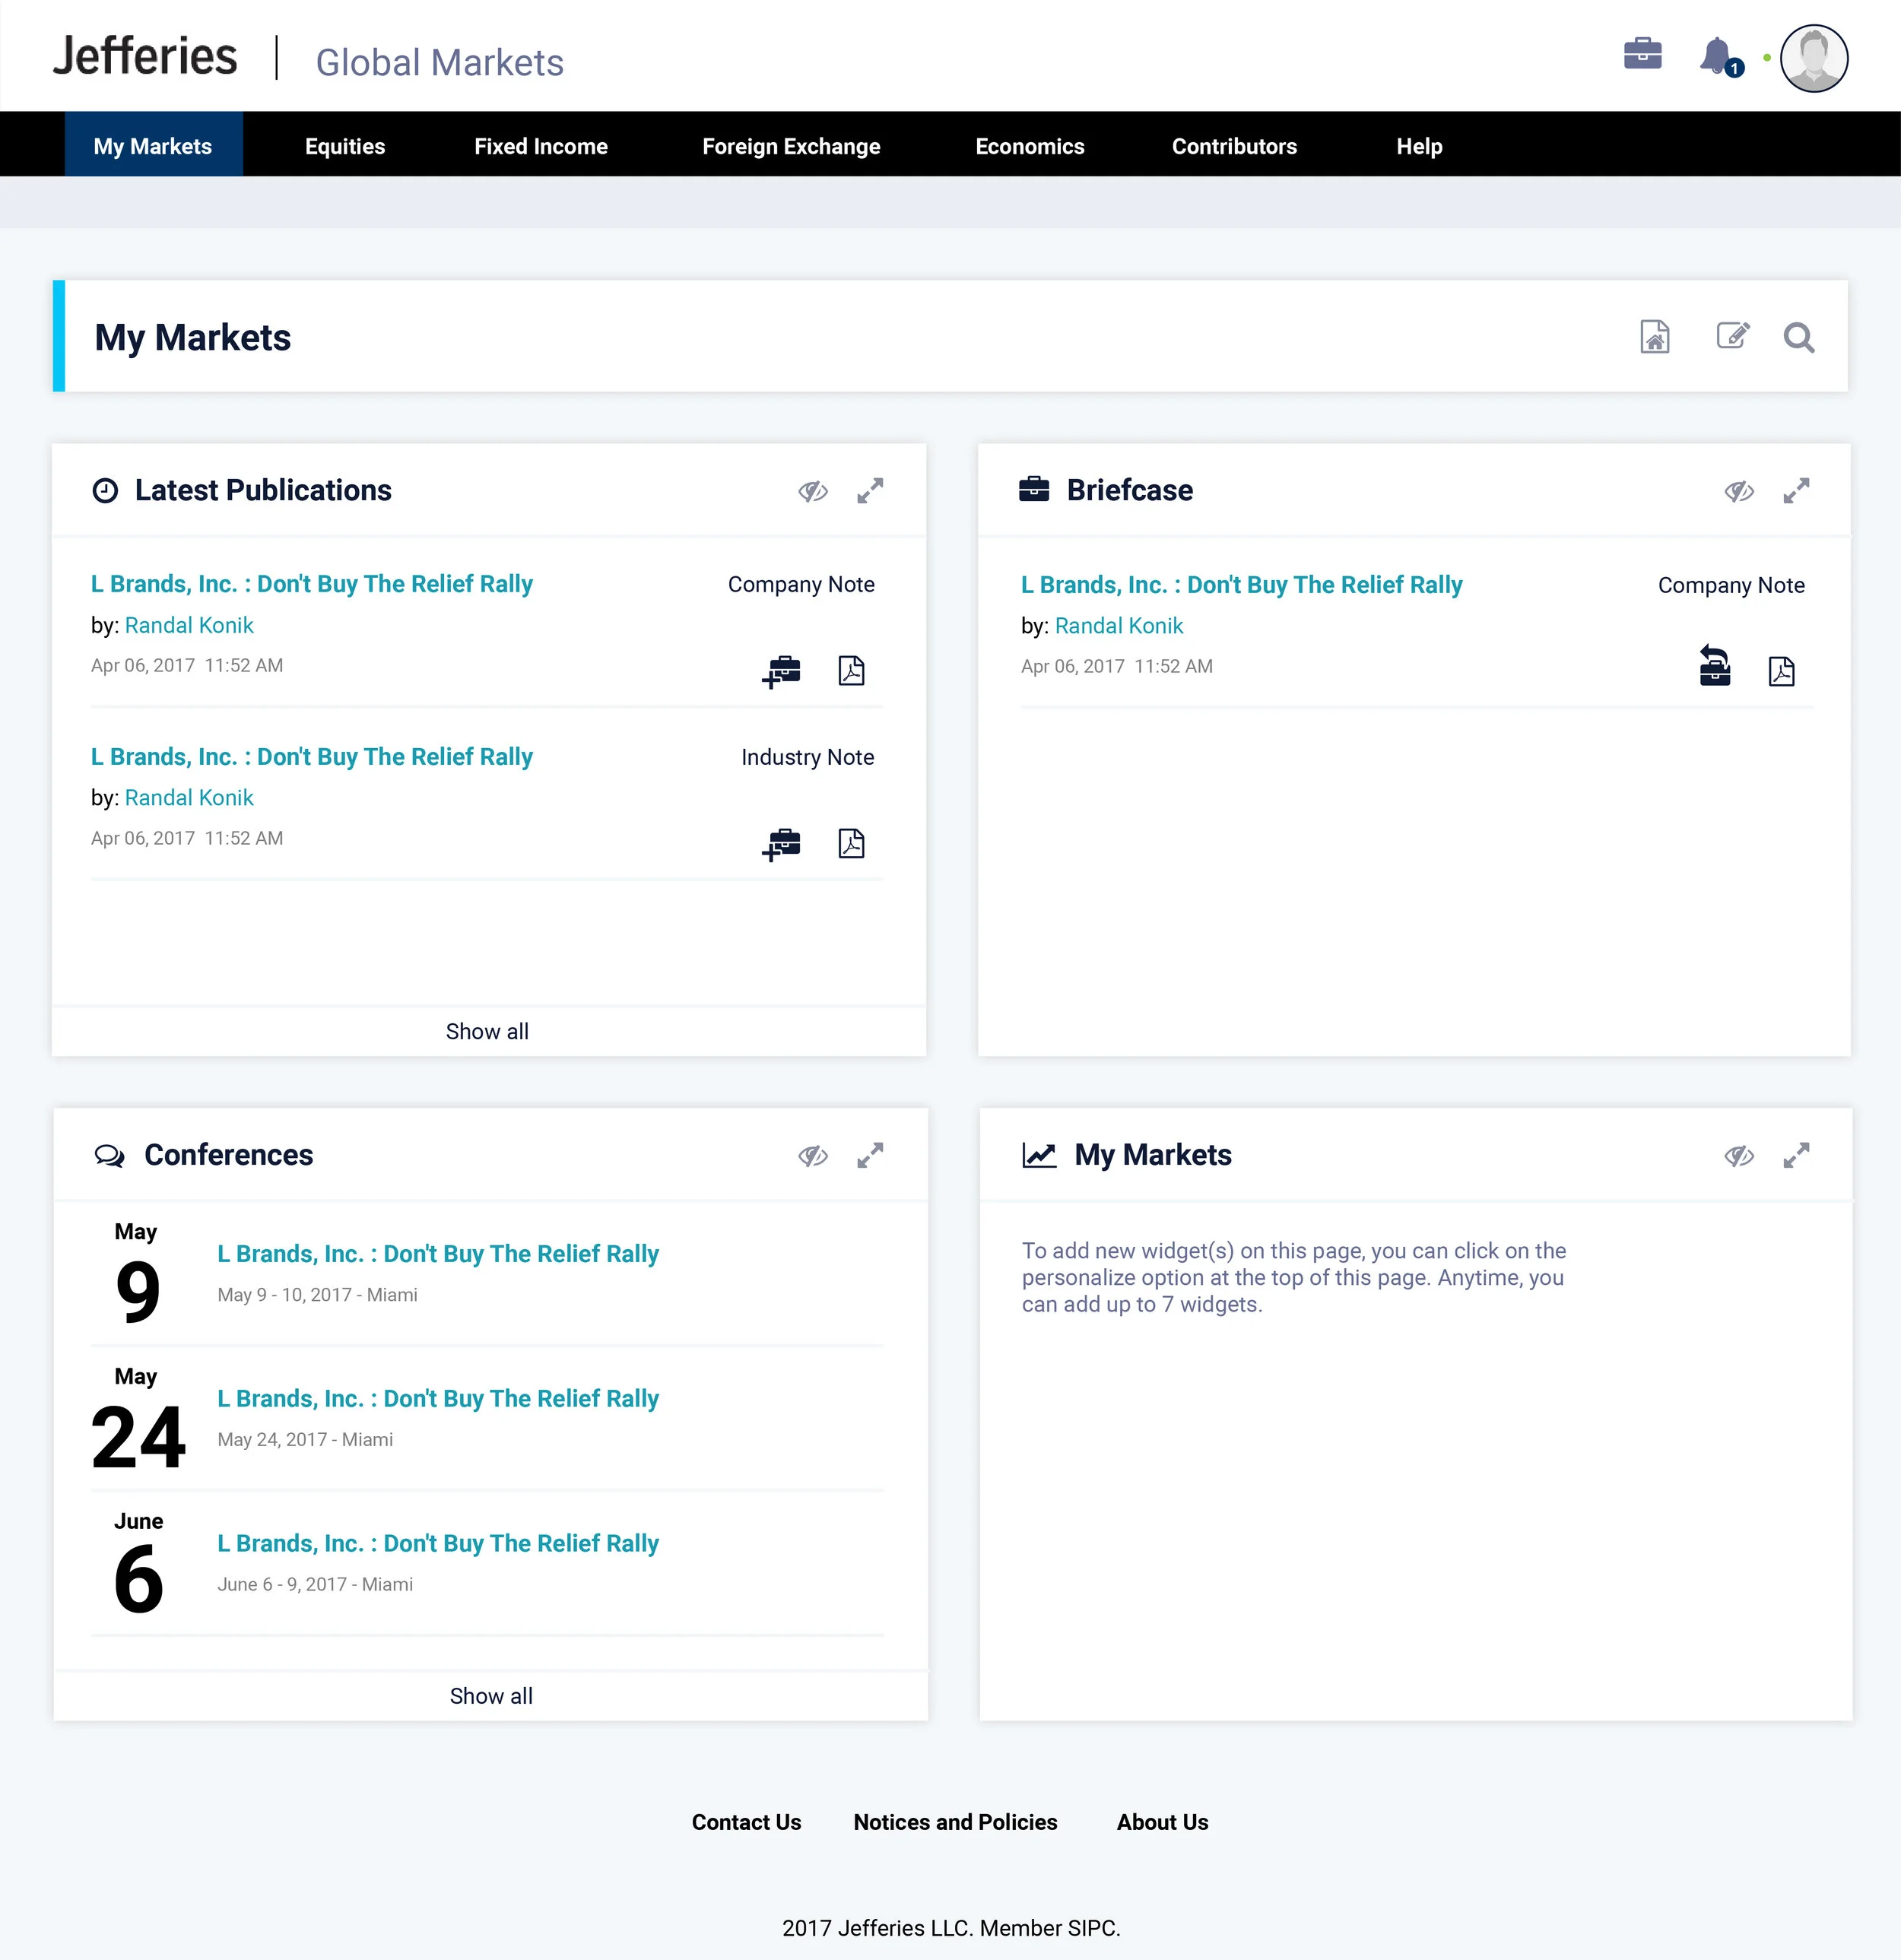Expand the Conferences widget
This screenshot has width=1901, height=1960.
[x=870, y=1156]
